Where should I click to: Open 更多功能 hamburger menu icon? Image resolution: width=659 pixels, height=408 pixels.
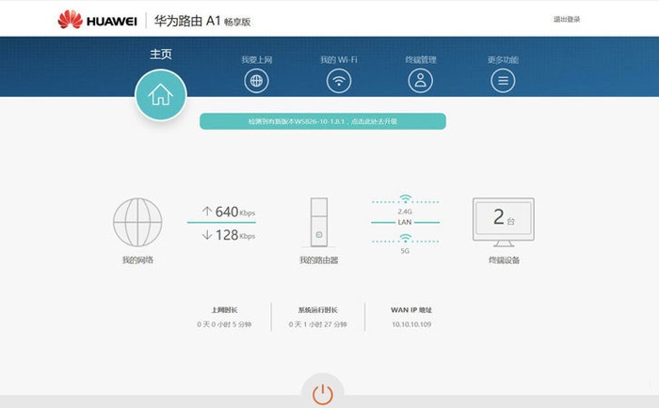pos(503,81)
